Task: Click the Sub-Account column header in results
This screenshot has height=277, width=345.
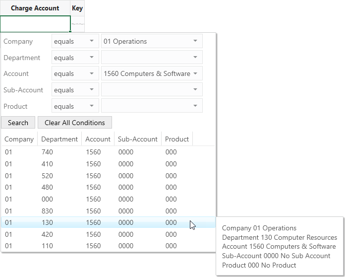Action: click(x=138, y=139)
